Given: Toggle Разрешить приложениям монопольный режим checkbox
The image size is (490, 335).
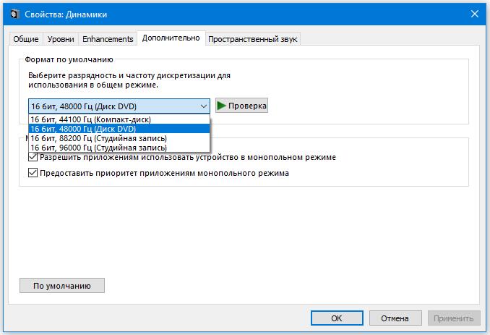Looking at the screenshot, I should click(x=33, y=157).
